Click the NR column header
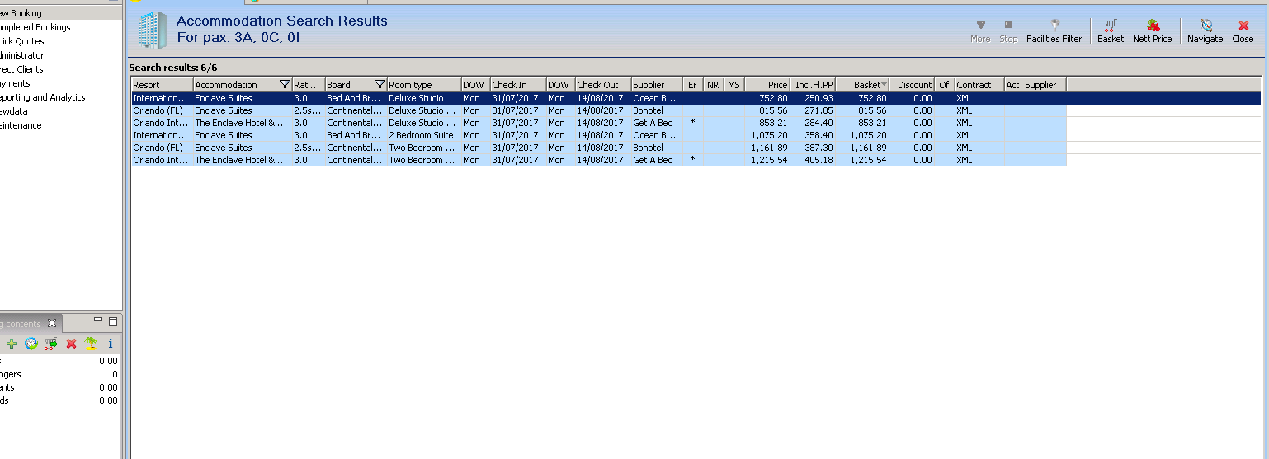The width and height of the screenshot is (1269, 459). pyautogui.click(x=714, y=85)
